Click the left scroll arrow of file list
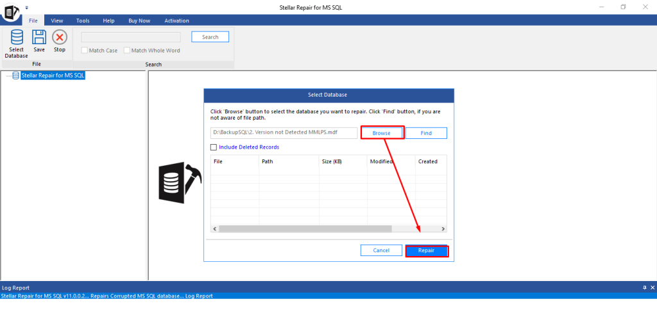The image size is (657, 331). pyautogui.click(x=214, y=229)
